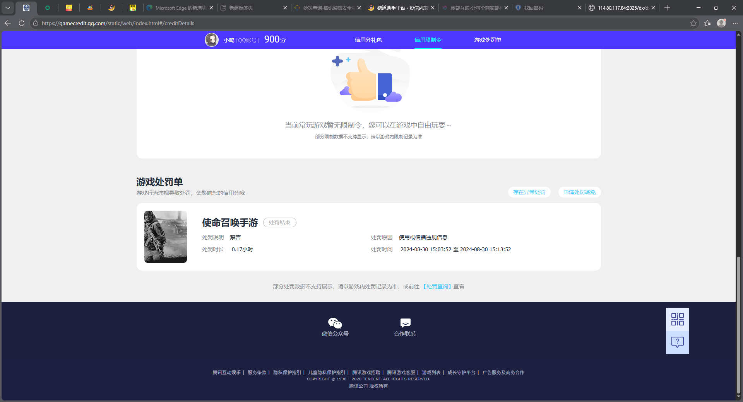Viewport: 743px width, 402px height.
Task: Follow the 【处罚查询】 link
Action: pyautogui.click(x=437, y=286)
